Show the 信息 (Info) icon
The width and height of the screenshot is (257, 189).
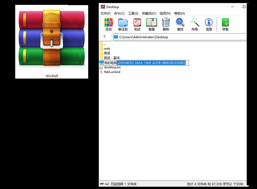point(209,24)
